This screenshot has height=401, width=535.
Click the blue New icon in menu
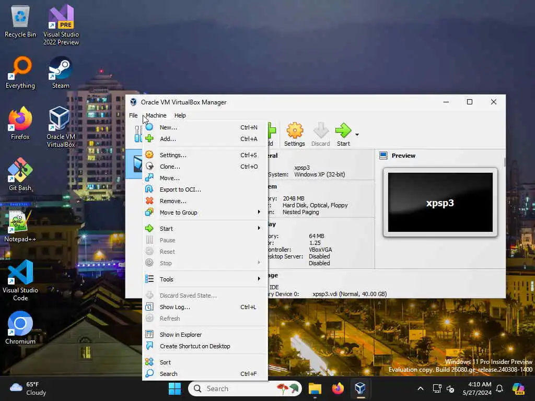(149, 127)
